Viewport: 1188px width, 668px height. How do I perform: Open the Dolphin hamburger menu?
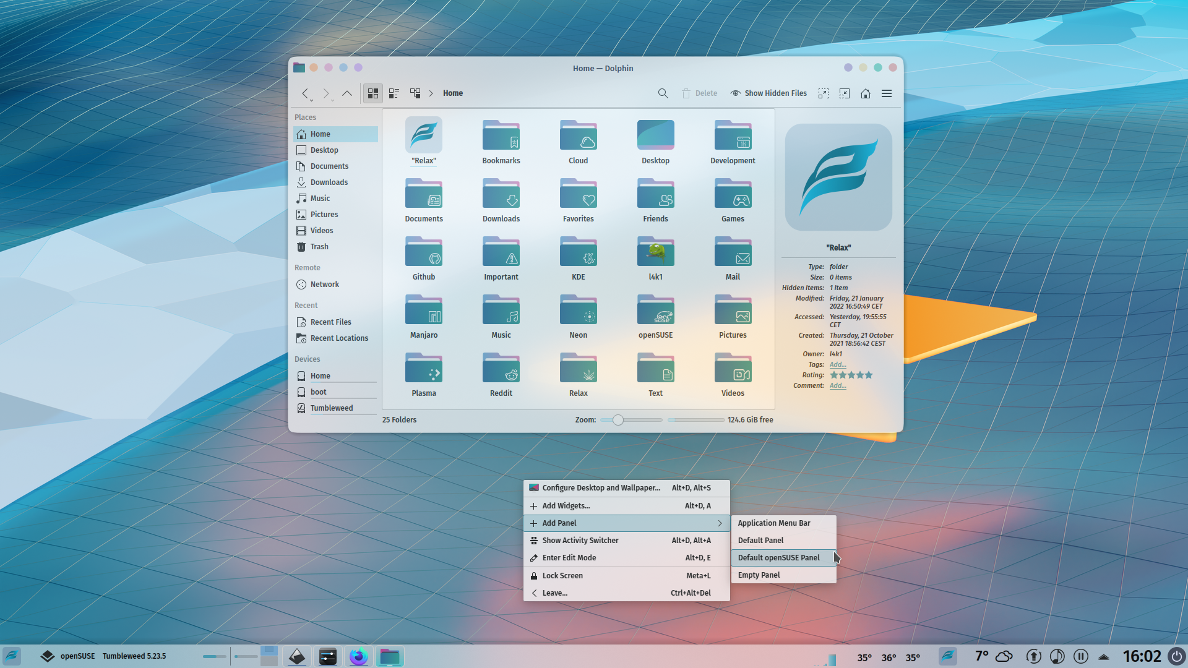pyautogui.click(x=887, y=93)
